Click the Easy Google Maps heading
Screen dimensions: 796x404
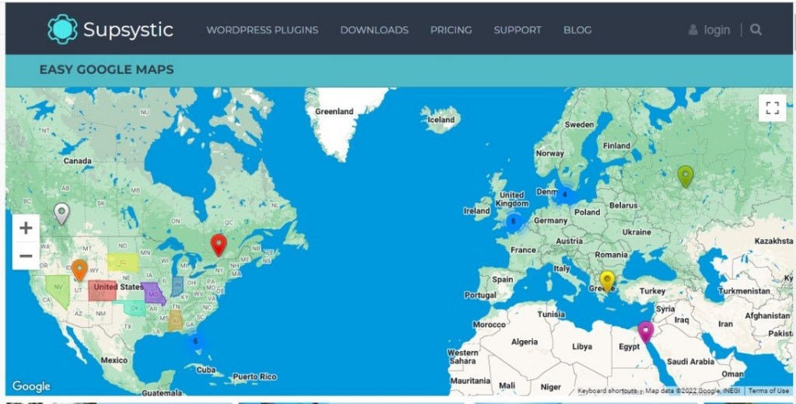[106, 69]
